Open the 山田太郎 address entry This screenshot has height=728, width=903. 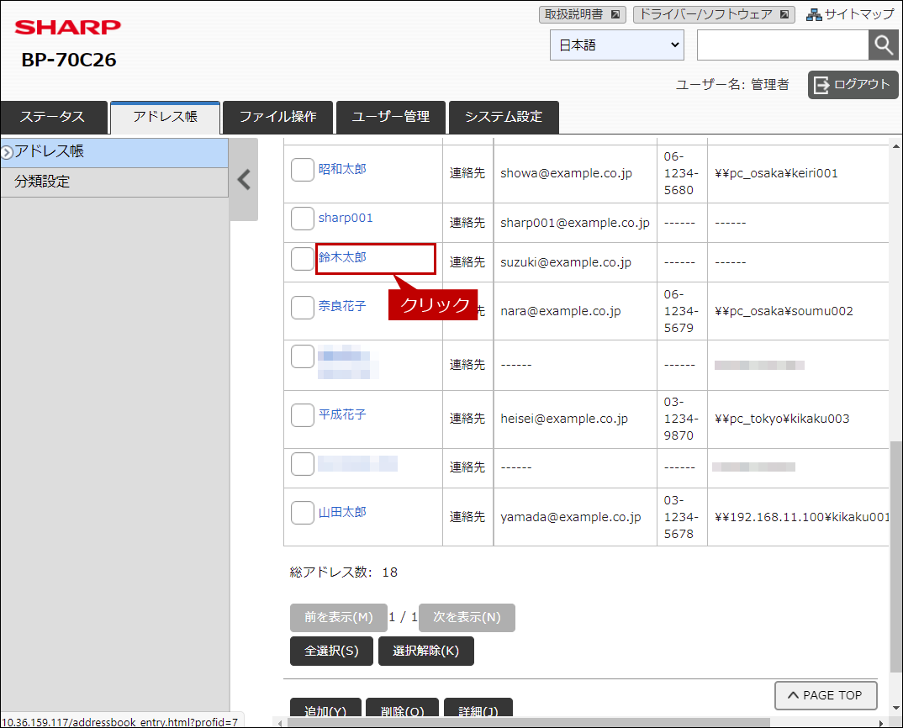pyautogui.click(x=342, y=512)
